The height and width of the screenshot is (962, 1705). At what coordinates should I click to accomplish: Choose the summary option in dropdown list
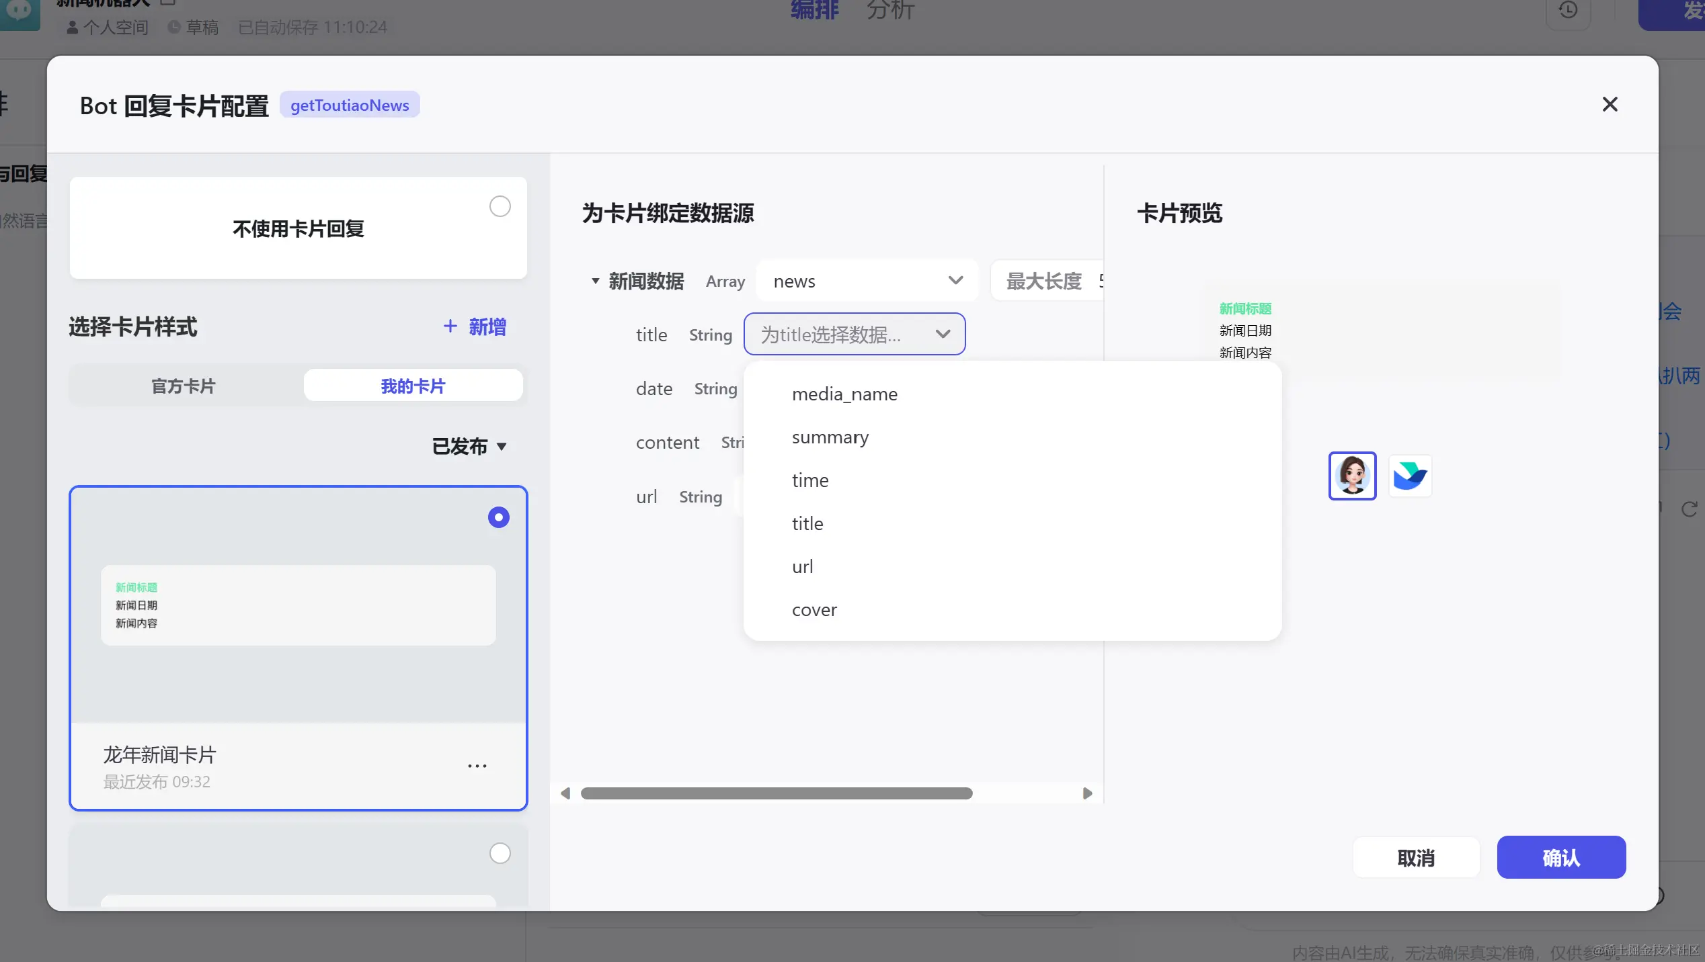coord(830,437)
